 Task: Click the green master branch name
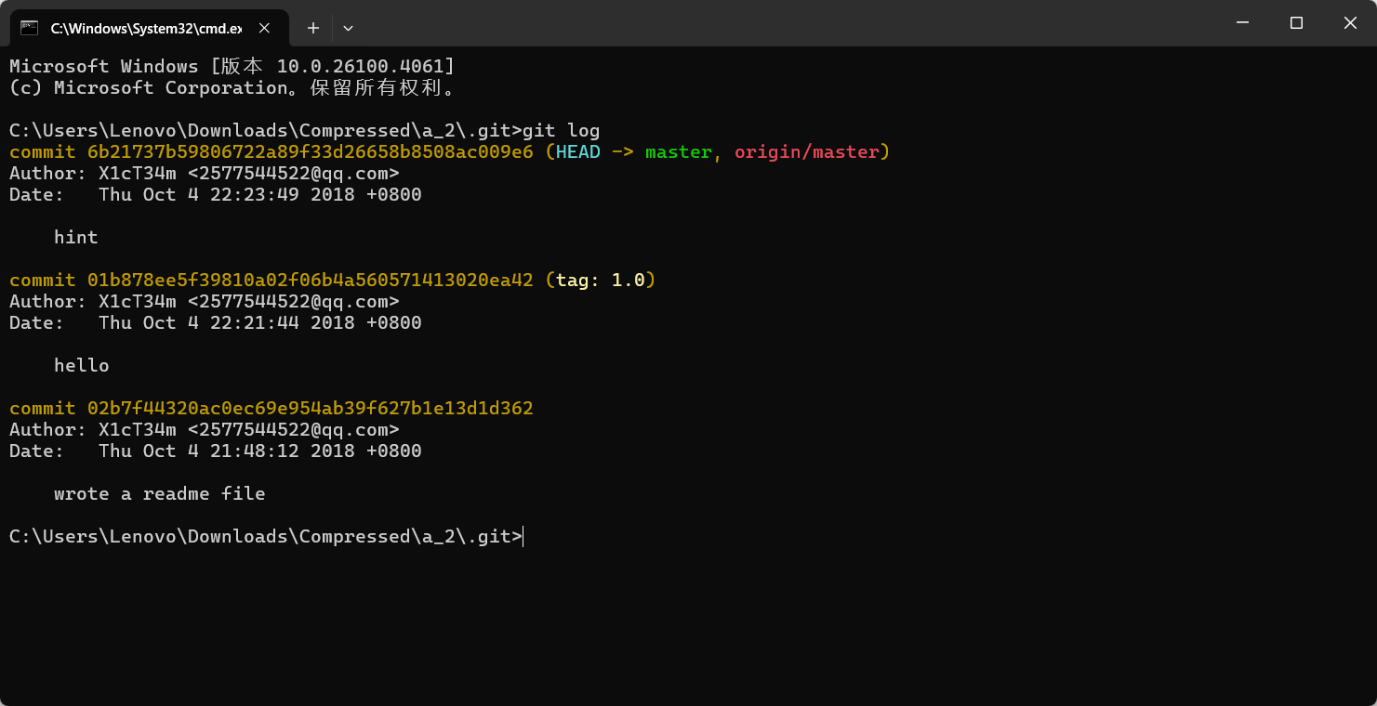678,152
